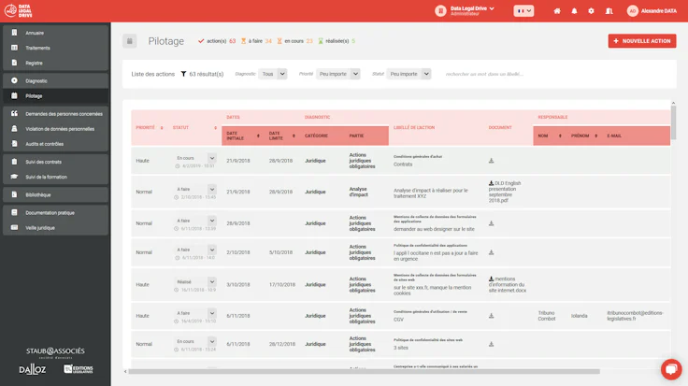Click the search word in libellé field
688x386 pixels.
point(484,74)
